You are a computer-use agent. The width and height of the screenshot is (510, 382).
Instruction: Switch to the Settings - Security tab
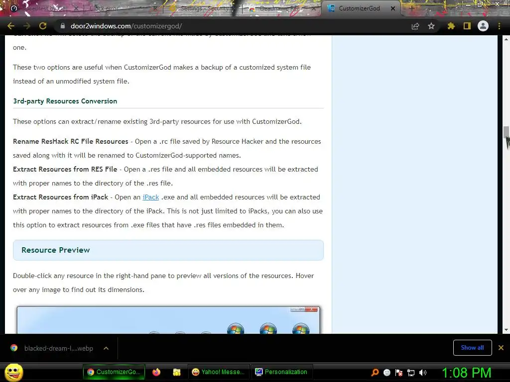click(201, 8)
